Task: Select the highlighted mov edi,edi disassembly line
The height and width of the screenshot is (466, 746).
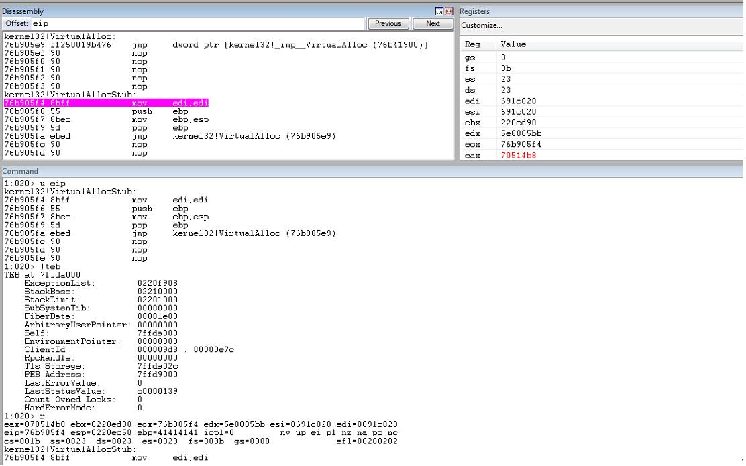Action: (x=106, y=103)
